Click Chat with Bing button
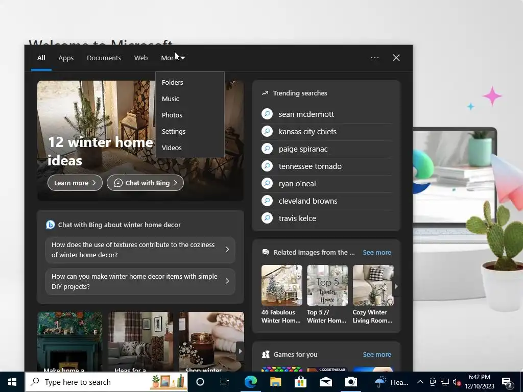The width and height of the screenshot is (523, 392). pos(145,183)
